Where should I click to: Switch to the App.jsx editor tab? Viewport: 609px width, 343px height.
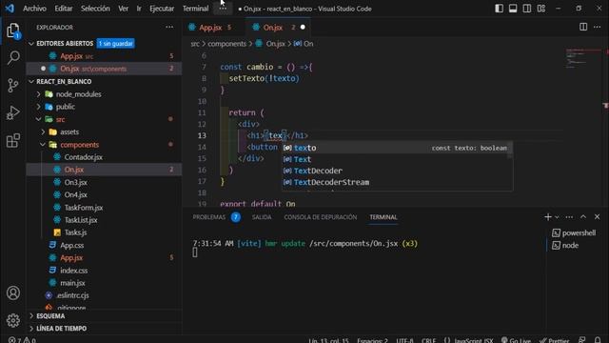(x=213, y=28)
